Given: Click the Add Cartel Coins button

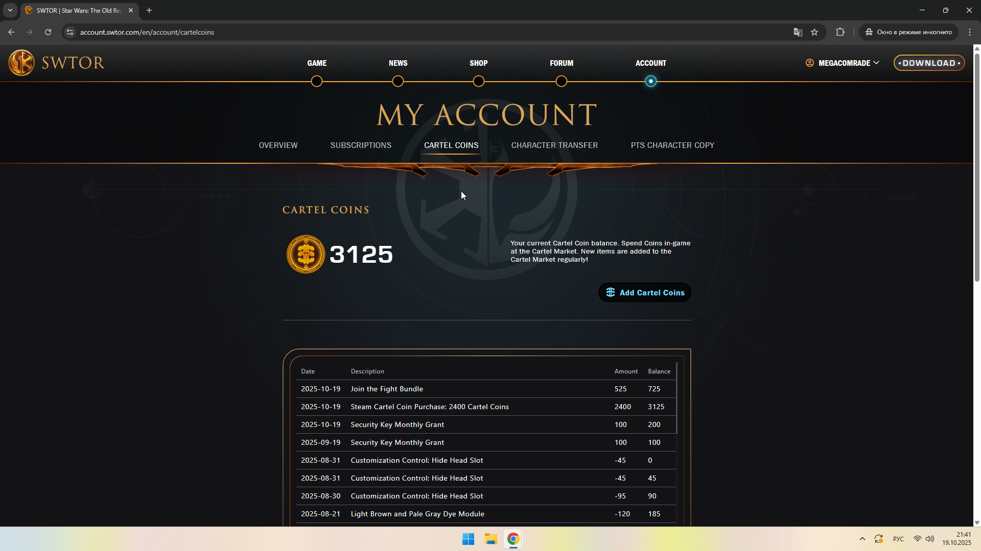Looking at the screenshot, I should [x=645, y=292].
